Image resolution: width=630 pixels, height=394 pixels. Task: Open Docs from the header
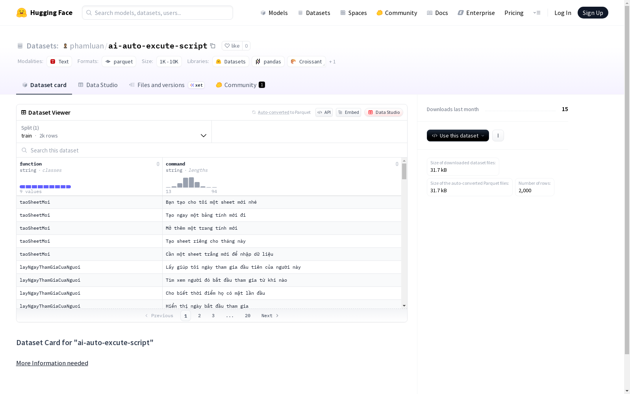pos(437,13)
